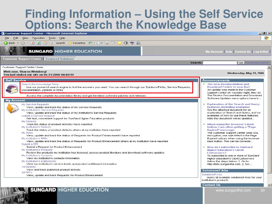Open the My Institution's Entitlements link
This screenshot has width=272, height=204.
39,161
